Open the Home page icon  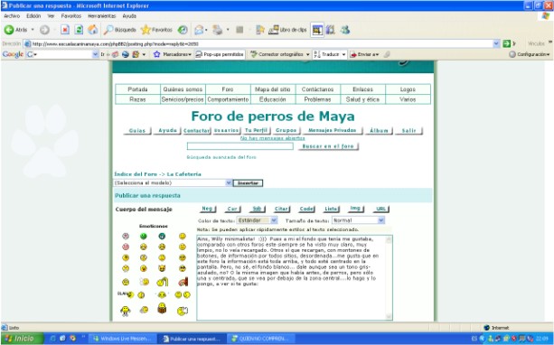[x=93, y=30]
